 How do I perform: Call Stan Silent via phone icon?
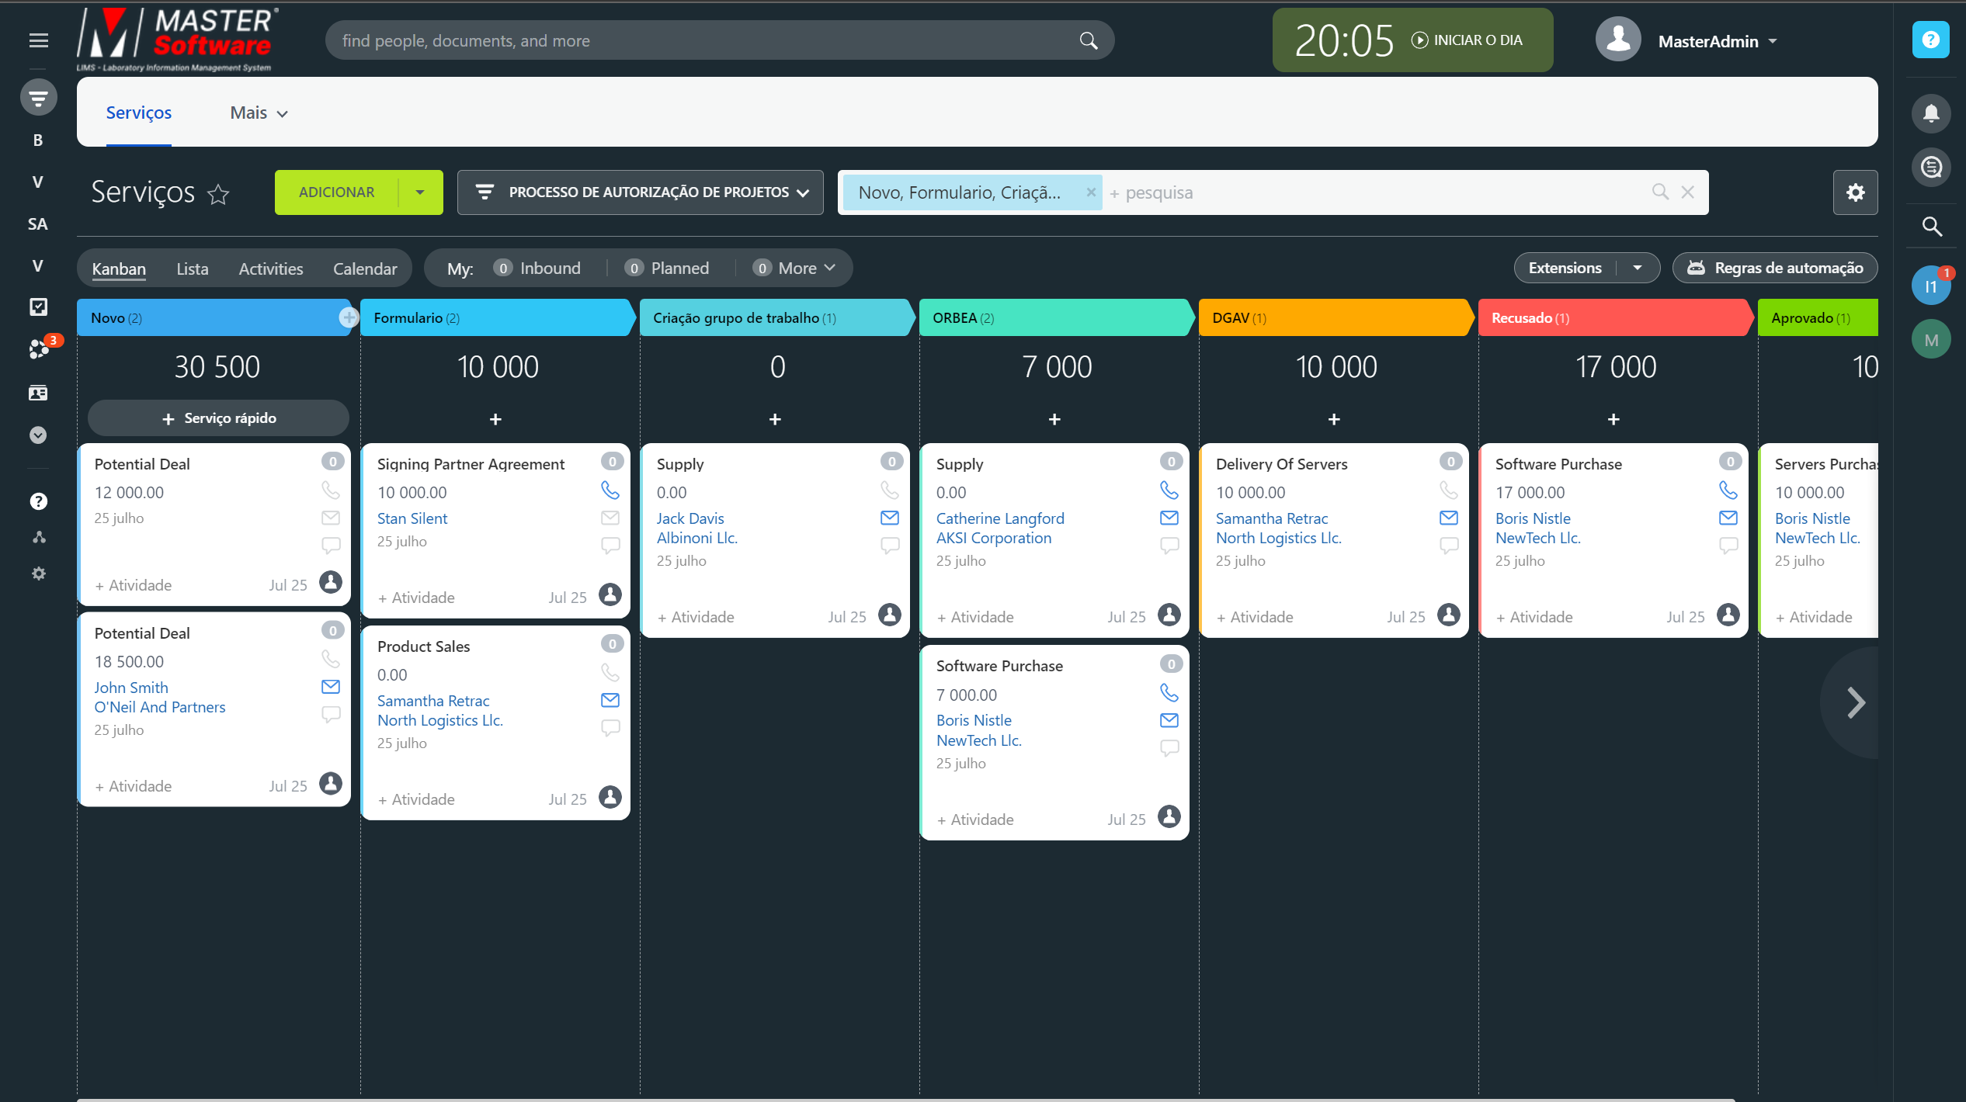[x=610, y=490]
